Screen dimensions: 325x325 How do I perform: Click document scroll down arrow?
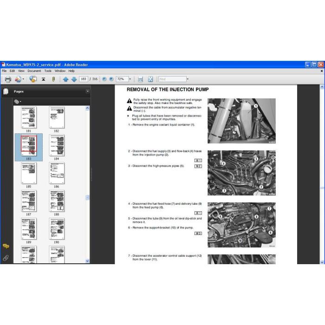tap(322, 262)
